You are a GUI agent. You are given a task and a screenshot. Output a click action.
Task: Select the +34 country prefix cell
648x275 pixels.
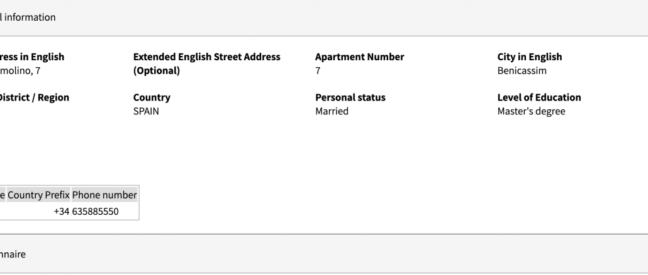61,212
